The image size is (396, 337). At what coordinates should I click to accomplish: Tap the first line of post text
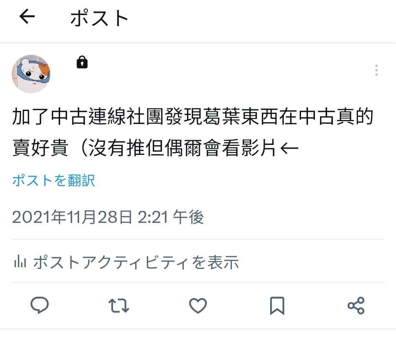click(x=193, y=116)
